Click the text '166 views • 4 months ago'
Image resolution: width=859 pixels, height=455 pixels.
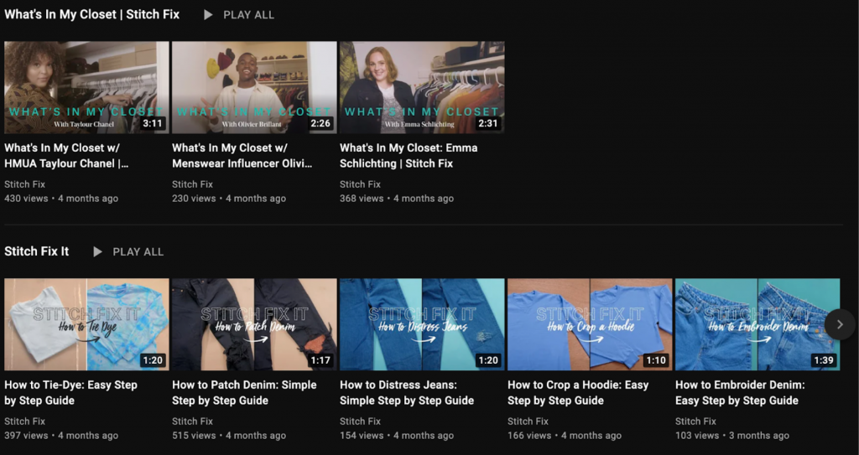click(x=565, y=436)
